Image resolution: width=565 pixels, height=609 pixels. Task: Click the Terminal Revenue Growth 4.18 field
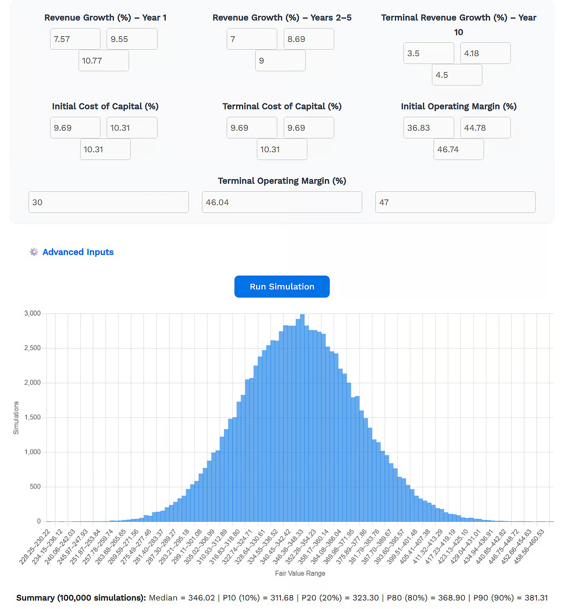pyautogui.click(x=485, y=53)
